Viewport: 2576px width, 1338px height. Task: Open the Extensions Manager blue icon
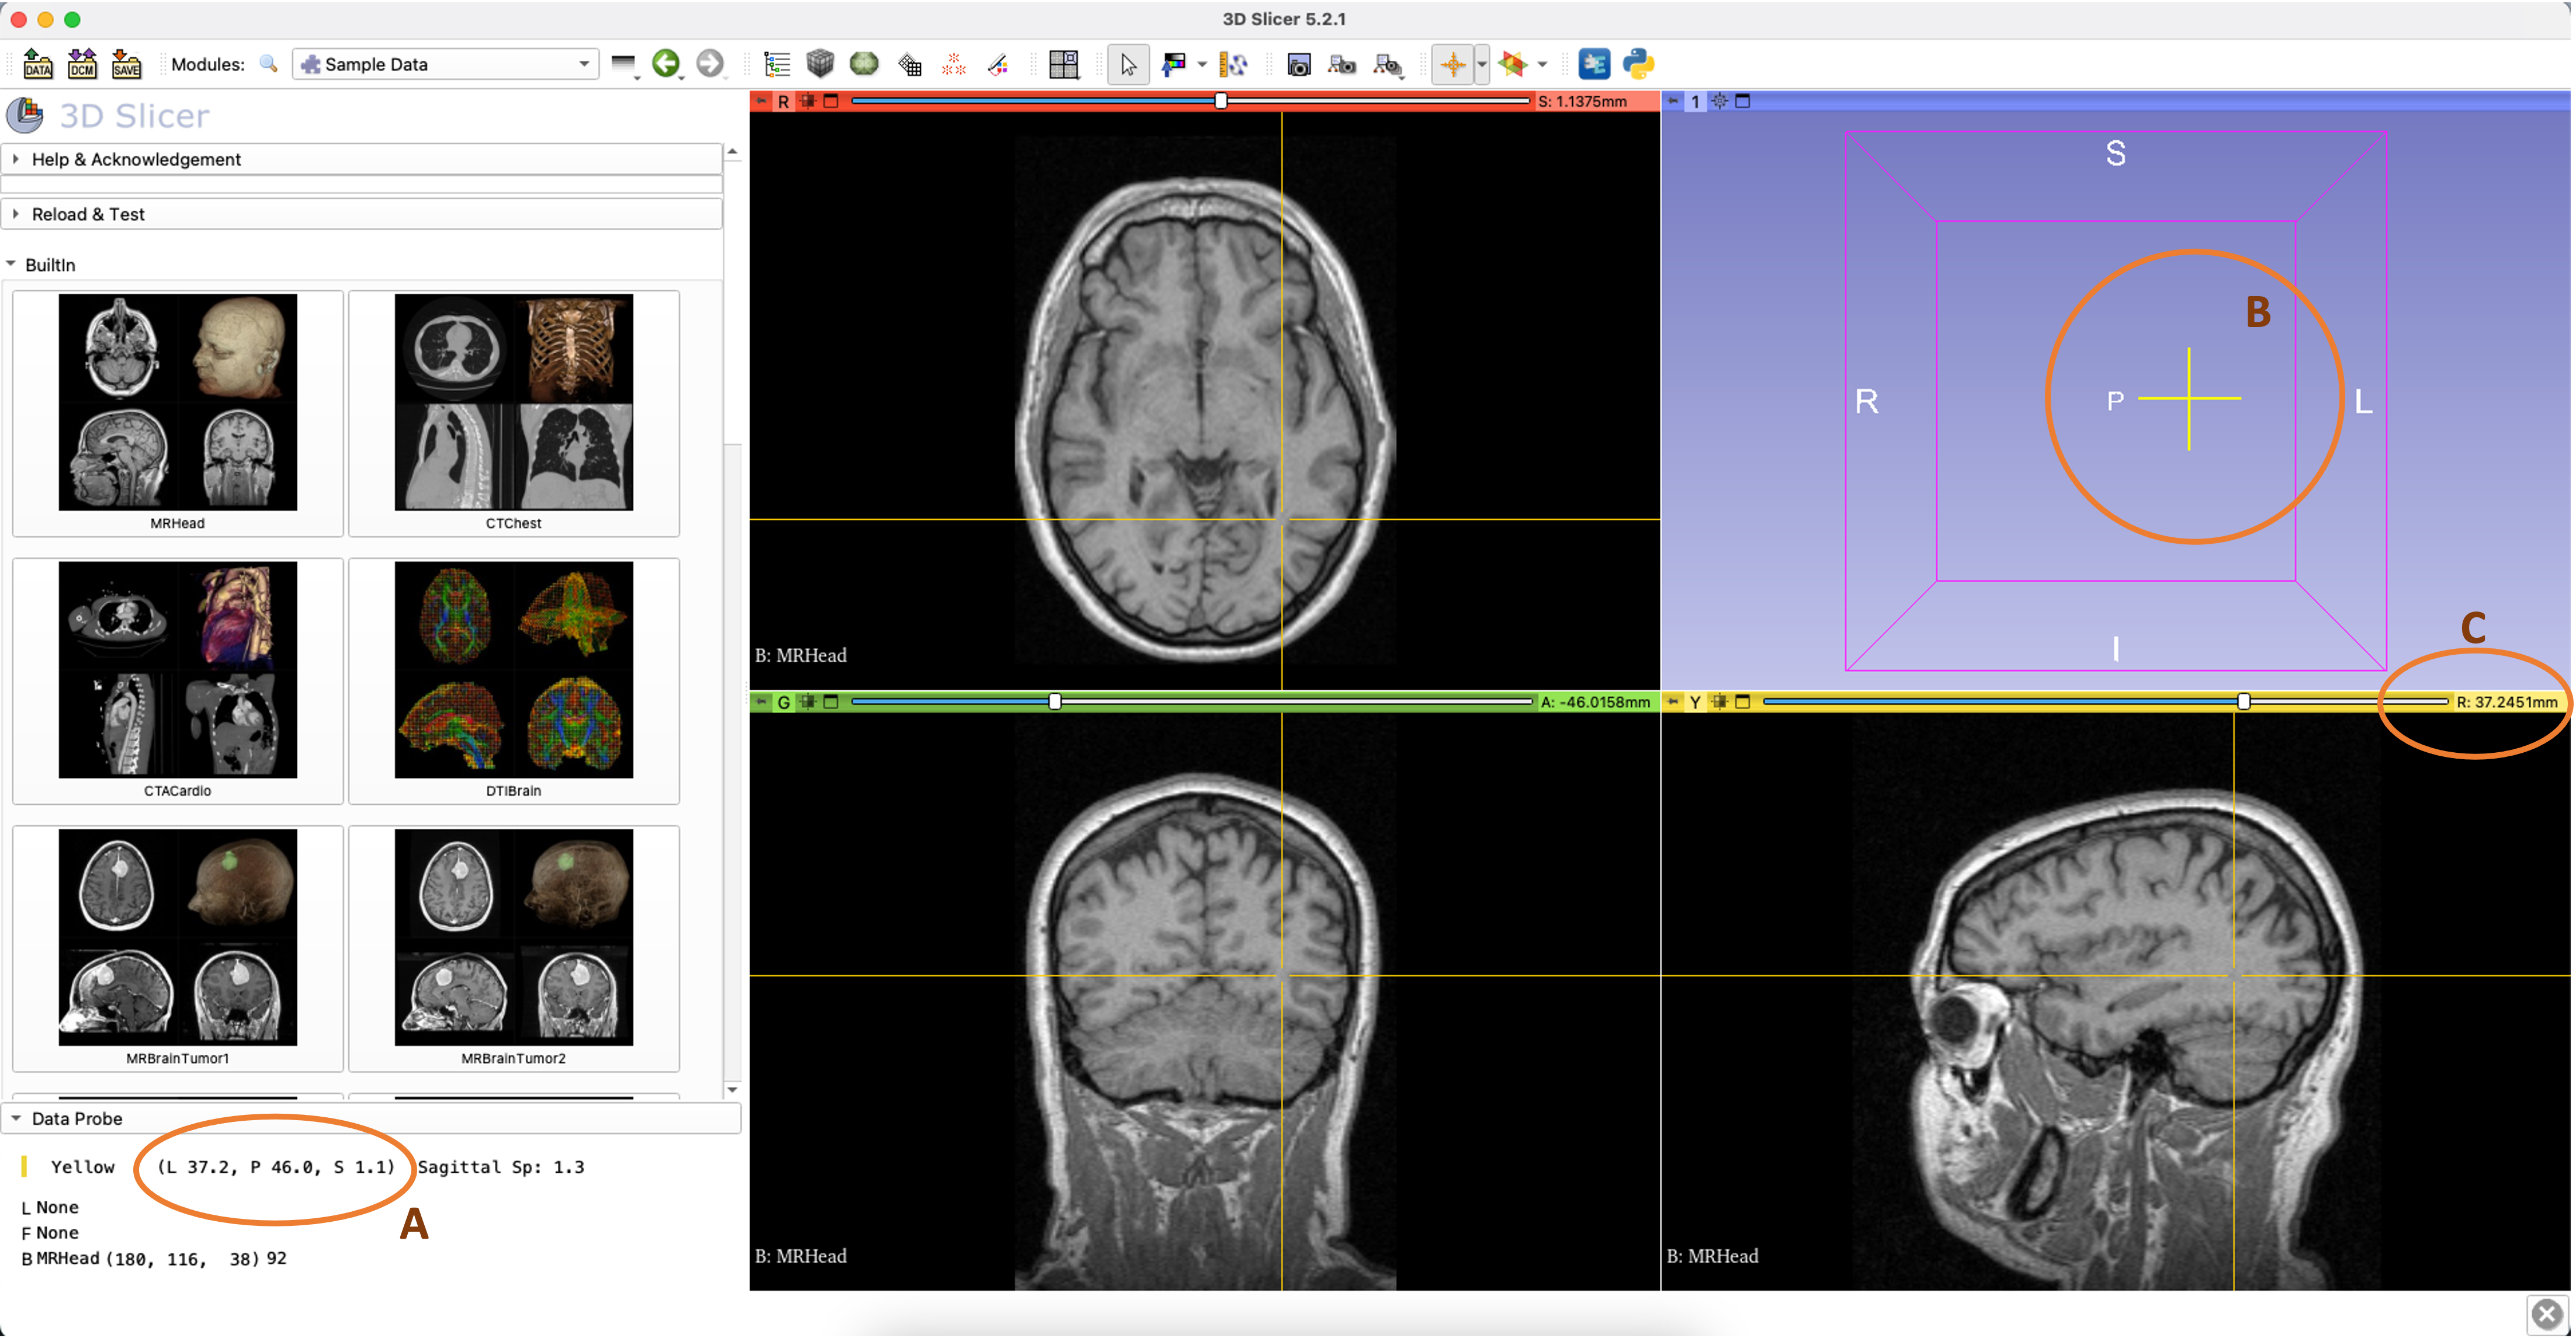pos(1594,64)
